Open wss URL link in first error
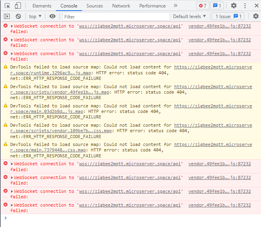The height and width of the screenshot is (227, 261). click(x=130, y=26)
